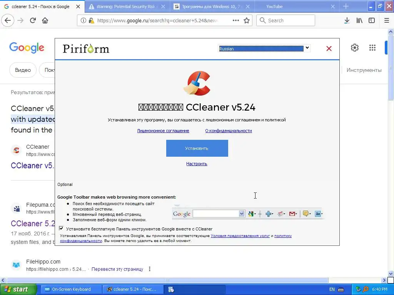Switch to the Программы для Windows 10 tab
The width and height of the screenshot is (394, 295).
click(x=211, y=7)
